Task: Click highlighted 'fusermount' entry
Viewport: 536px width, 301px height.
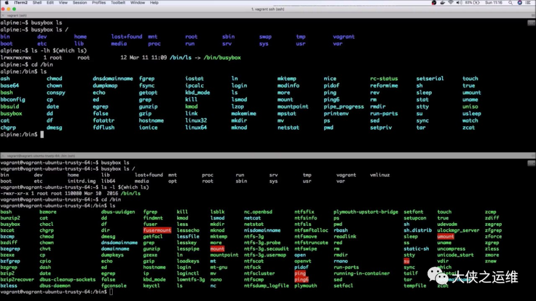Action: (157, 230)
